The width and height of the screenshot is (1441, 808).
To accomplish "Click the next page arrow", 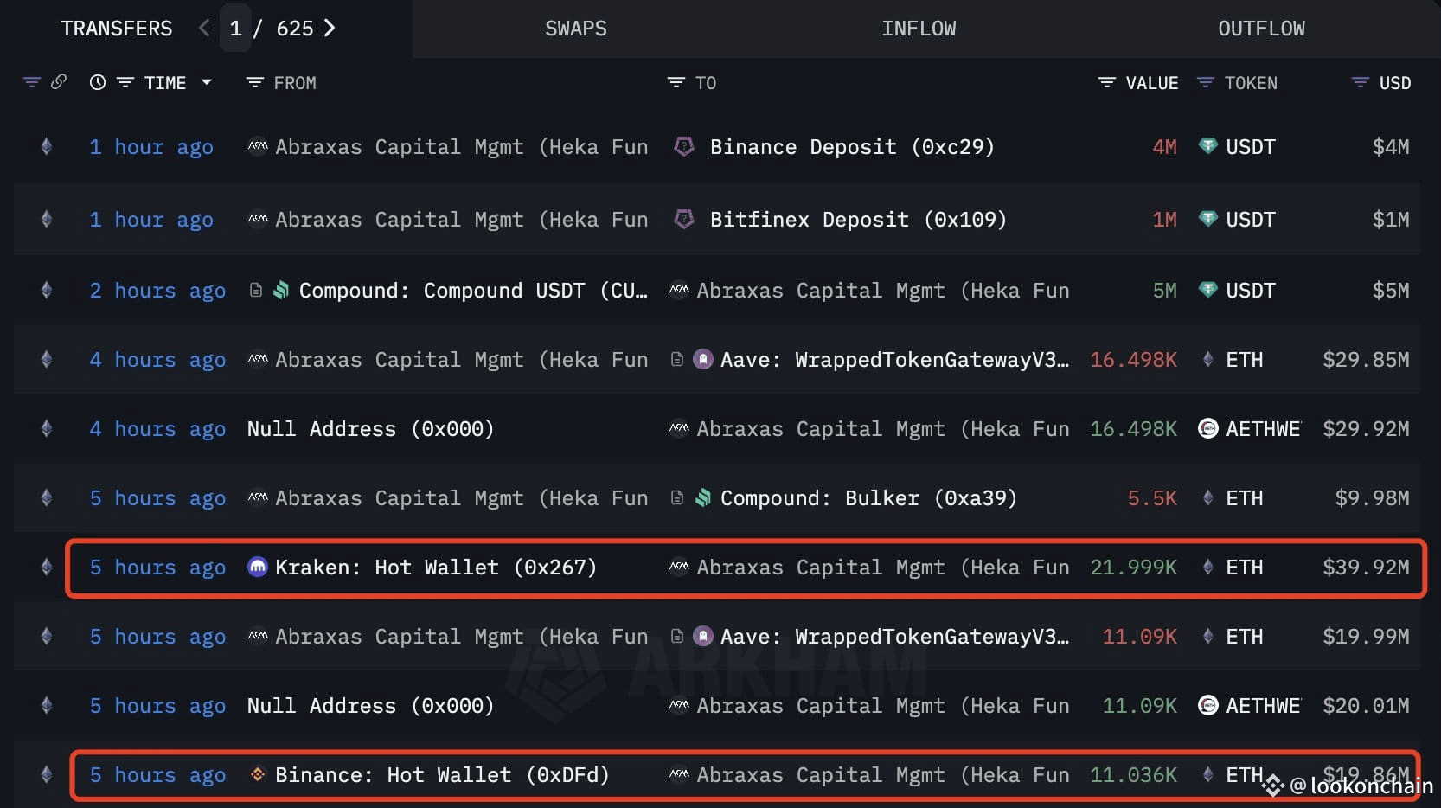I will [x=330, y=28].
